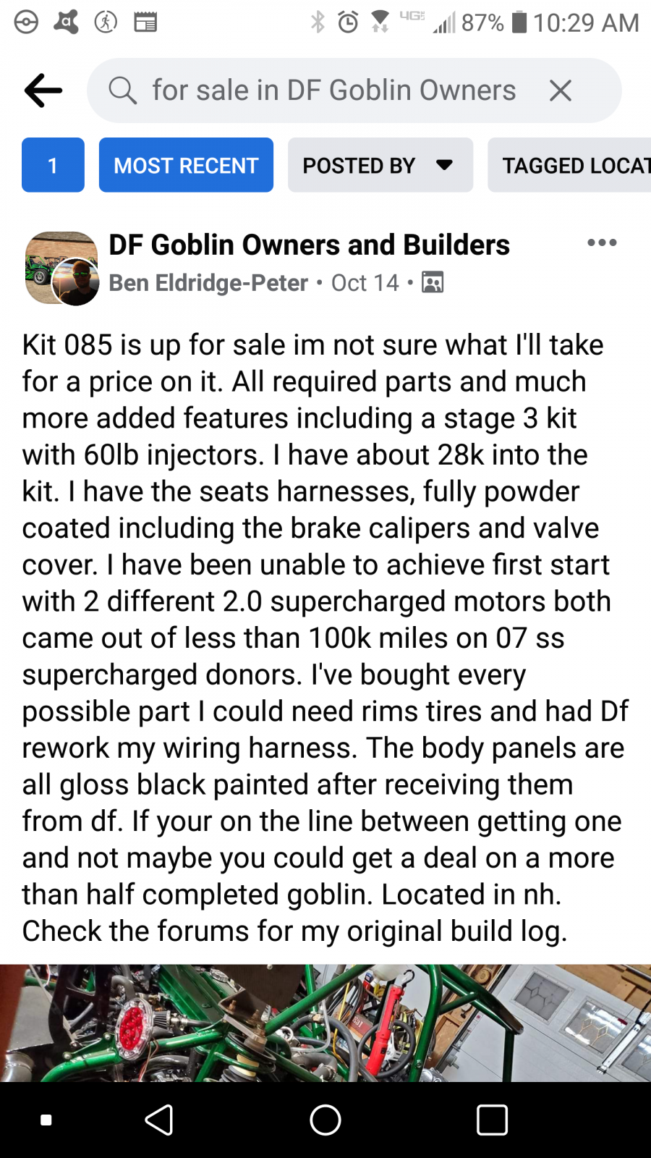Toggle the MOST RECENT filter
Image resolution: width=651 pixels, height=1158 pixels.
coord(186,165)
